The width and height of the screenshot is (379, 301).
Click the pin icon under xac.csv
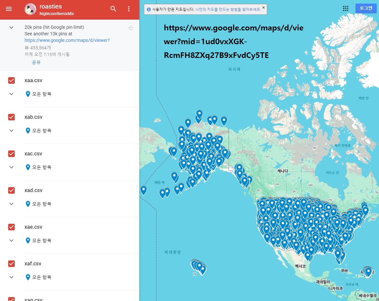[28, 167]
